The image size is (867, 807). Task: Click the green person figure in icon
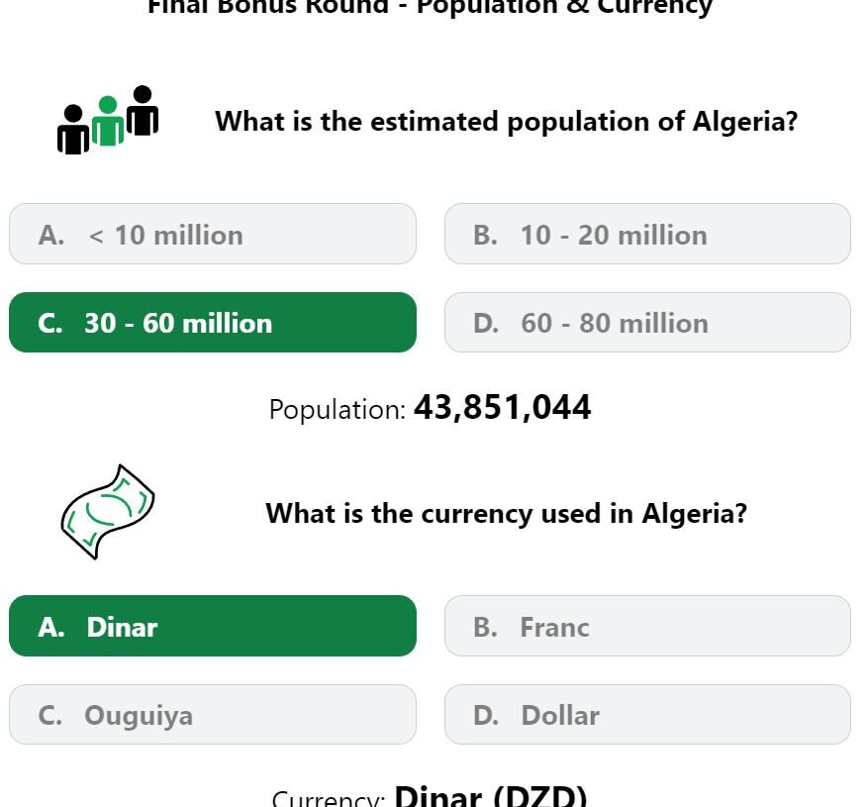tap(108, 121)
